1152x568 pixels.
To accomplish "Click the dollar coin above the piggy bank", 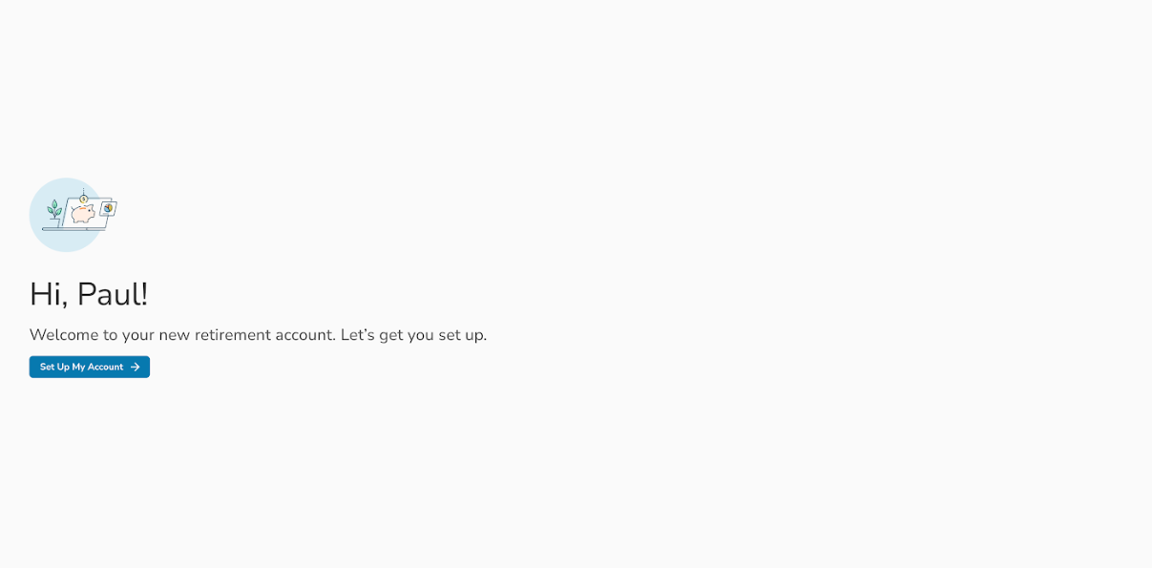I will (83, 199).
